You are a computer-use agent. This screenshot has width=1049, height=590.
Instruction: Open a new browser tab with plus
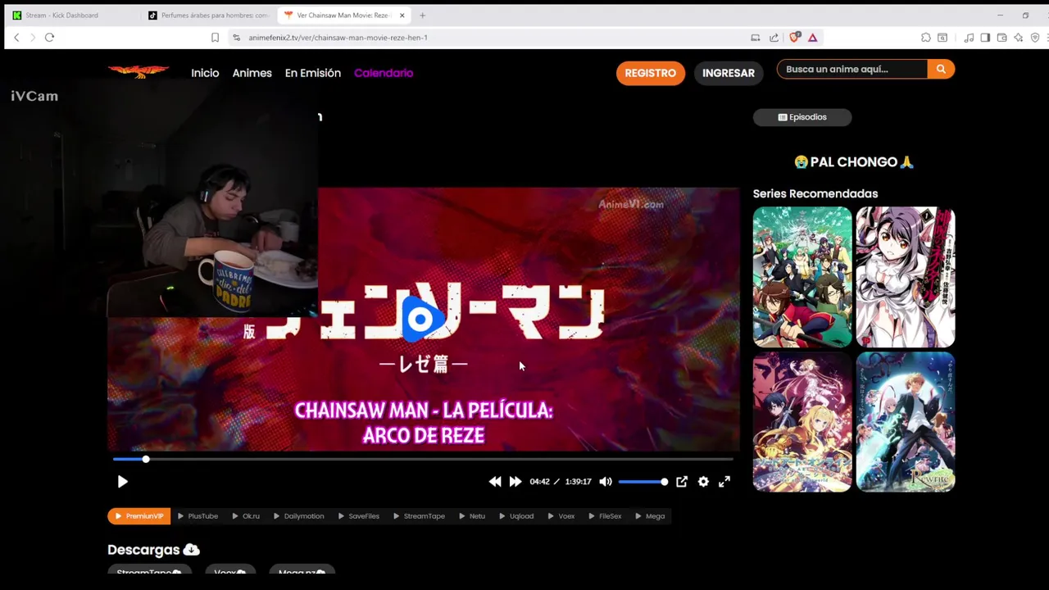tap(422, 16)
